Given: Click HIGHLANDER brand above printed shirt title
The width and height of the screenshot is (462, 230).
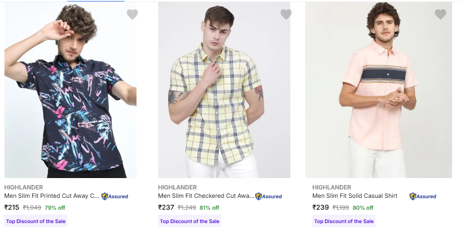Looking at the screenshot, I should click(x=23, y=187).
